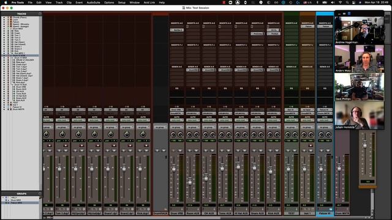Click the track type icon beside Chords (Piano) in list
Viewport: 392px width, 220px height.
click(x=11, y=18)
